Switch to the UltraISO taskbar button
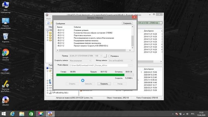Screen dimensions: 208x117 (x=50, y=114)
